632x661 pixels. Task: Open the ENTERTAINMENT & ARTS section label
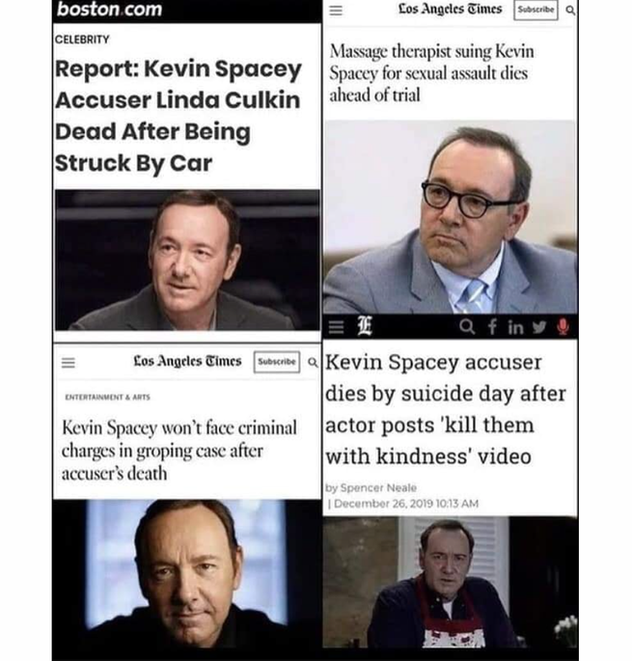pos(107,398)
